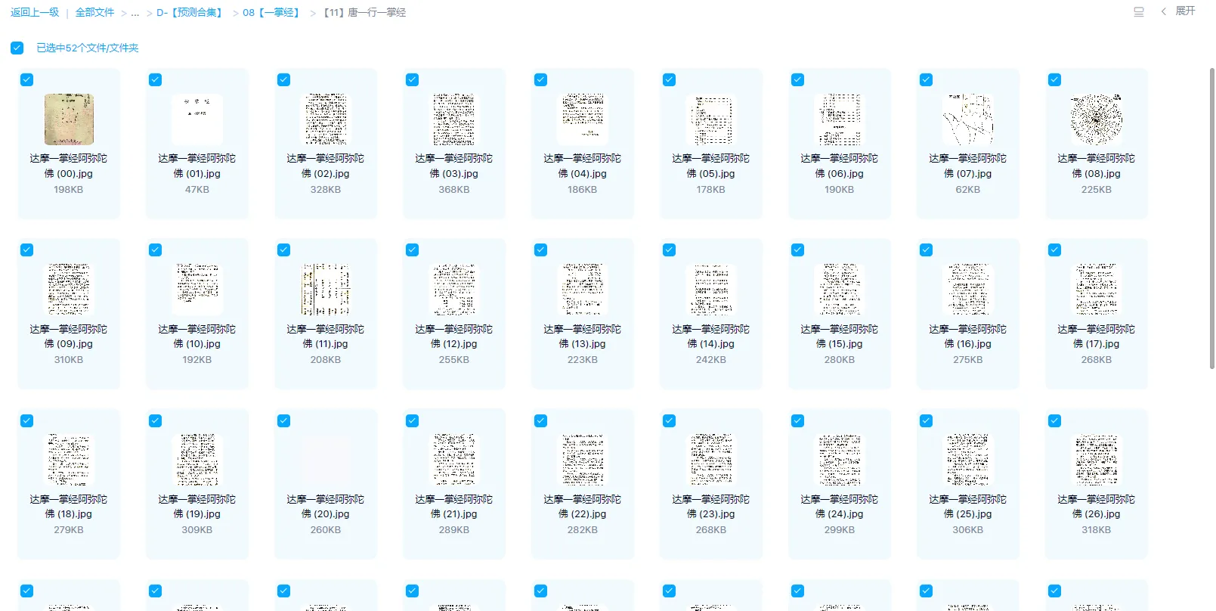Open thumbnail of (16).jpg
1216x611 pixels.
(968, 289)
